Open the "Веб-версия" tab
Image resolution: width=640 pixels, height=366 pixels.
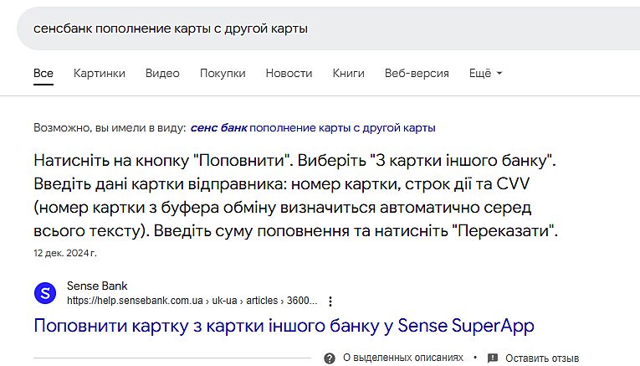click(x=417, y=73)
